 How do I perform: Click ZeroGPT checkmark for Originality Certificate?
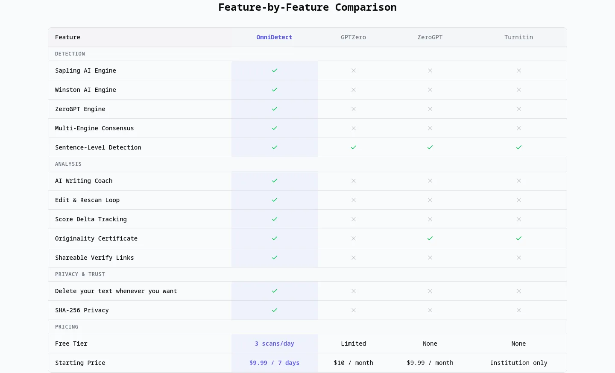pyautogui.click(x=430, y=238)
